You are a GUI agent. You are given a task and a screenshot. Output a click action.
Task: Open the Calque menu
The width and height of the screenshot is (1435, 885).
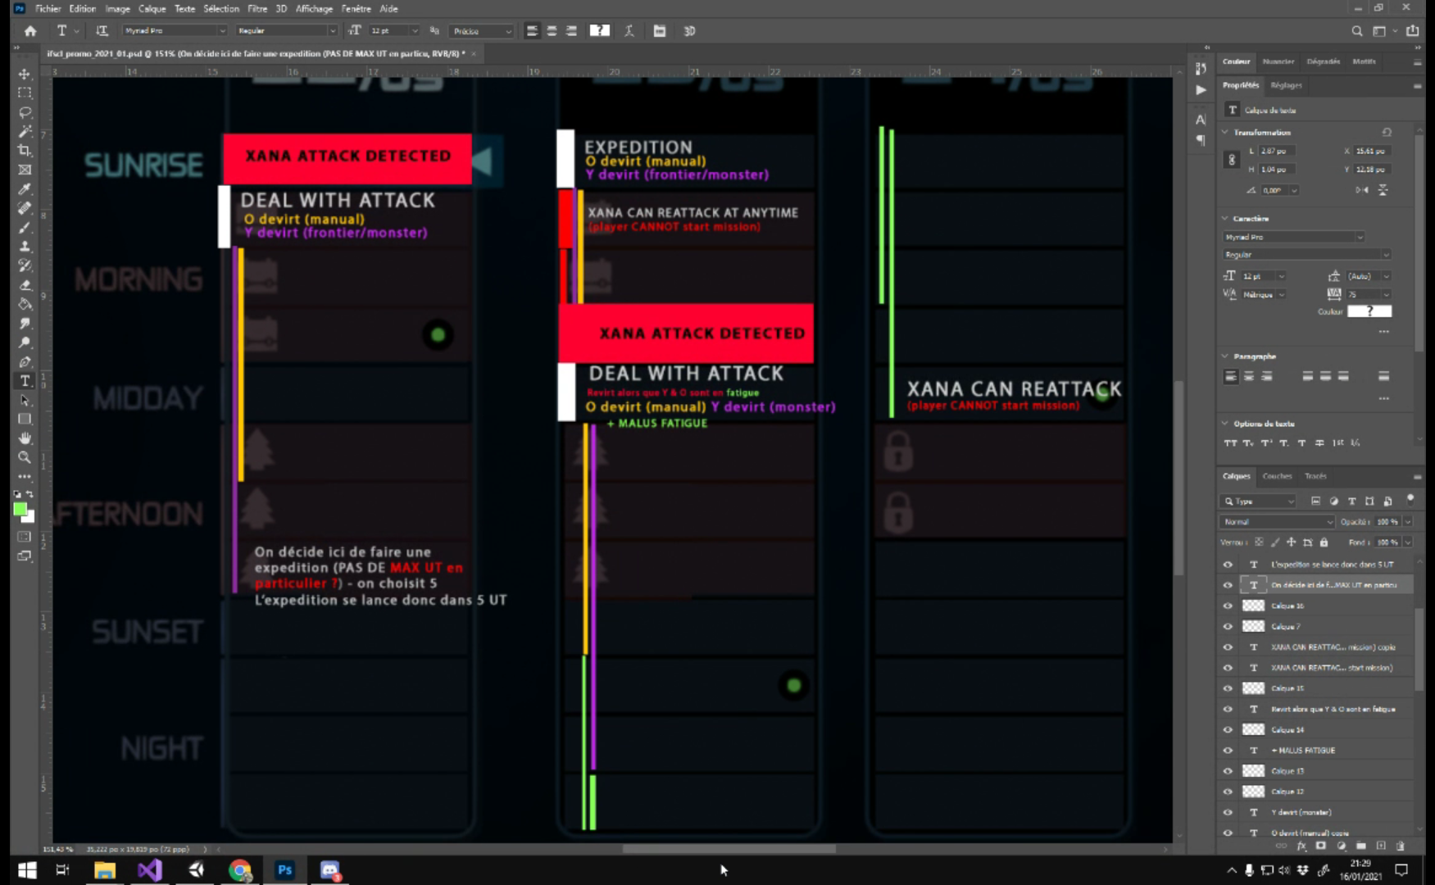tap(152, 9)
